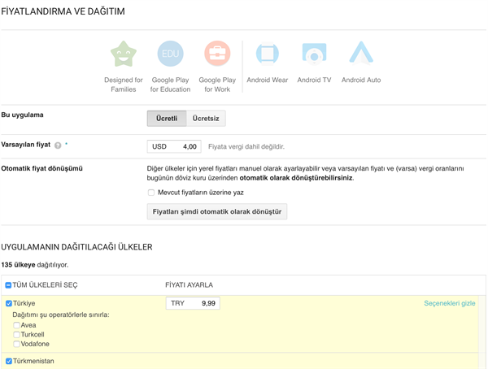Click the USD default price input field
Image resolution: width=488 pixels, height=369 pixels.
(174, 146)
